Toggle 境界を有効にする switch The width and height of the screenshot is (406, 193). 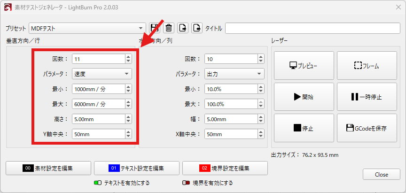pyautogui.click(x=186, y=183)
